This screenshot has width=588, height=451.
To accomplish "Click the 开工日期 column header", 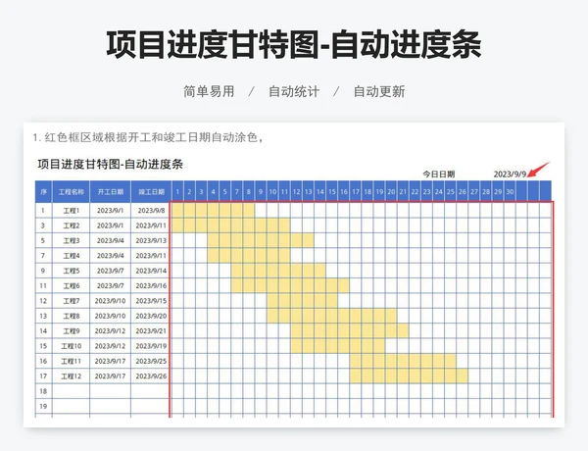I will [110, 192].
